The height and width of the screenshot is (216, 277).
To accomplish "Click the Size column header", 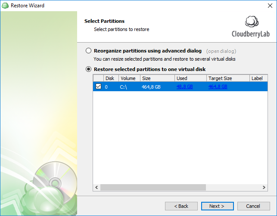I will (157, 78).
